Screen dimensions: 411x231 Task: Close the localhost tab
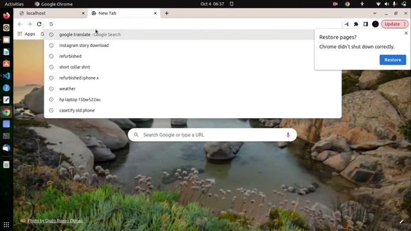click(x=83, y=13)
